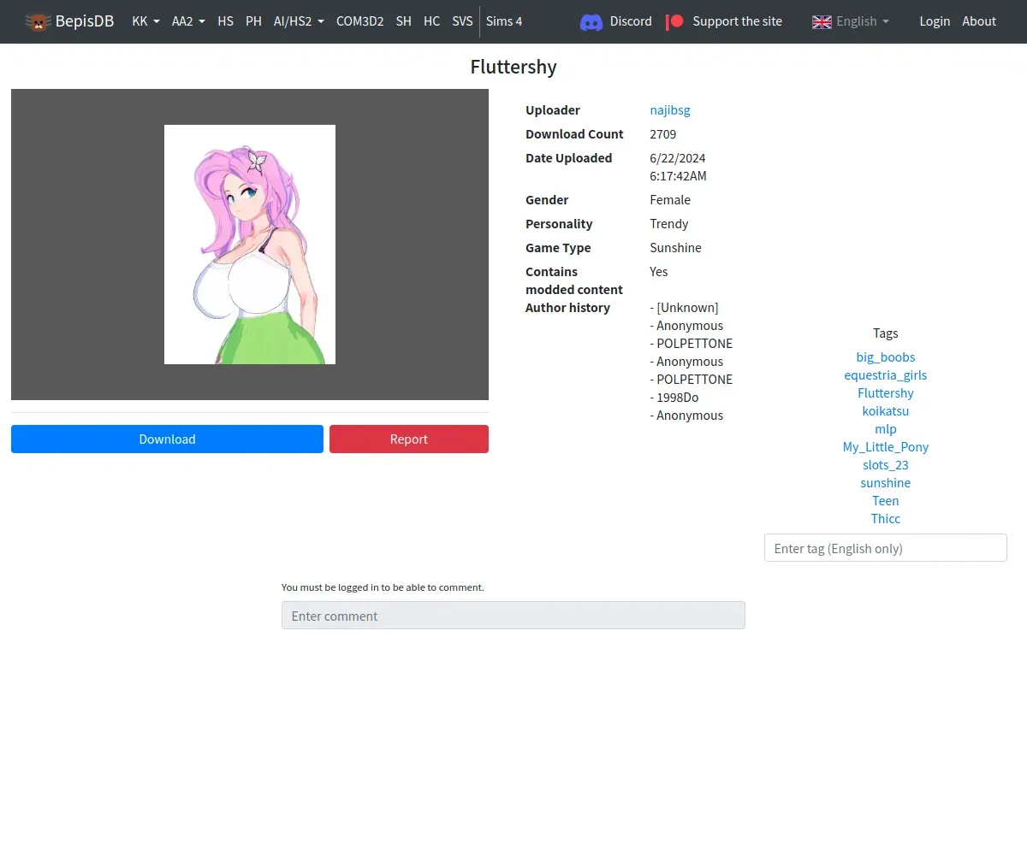Select the koikatsu tag
This screenshot has width=1027, height=855.
coord(886,410)
